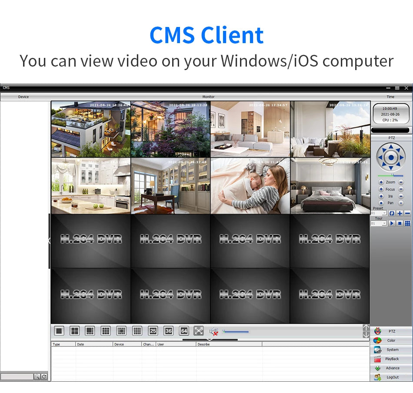The image size is (413, 393).
Task: Increase Focus with plus button
Action: (x=381, y=189)
